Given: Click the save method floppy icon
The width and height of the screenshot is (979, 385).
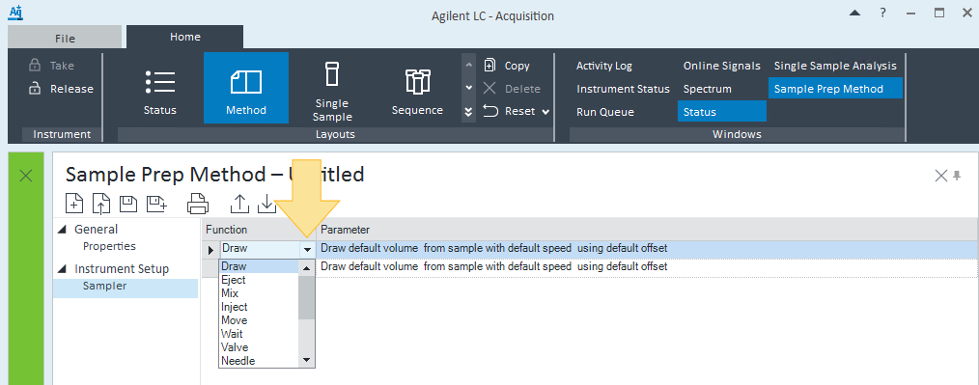Looking at the screenshot, I should (x=128, y=203).
